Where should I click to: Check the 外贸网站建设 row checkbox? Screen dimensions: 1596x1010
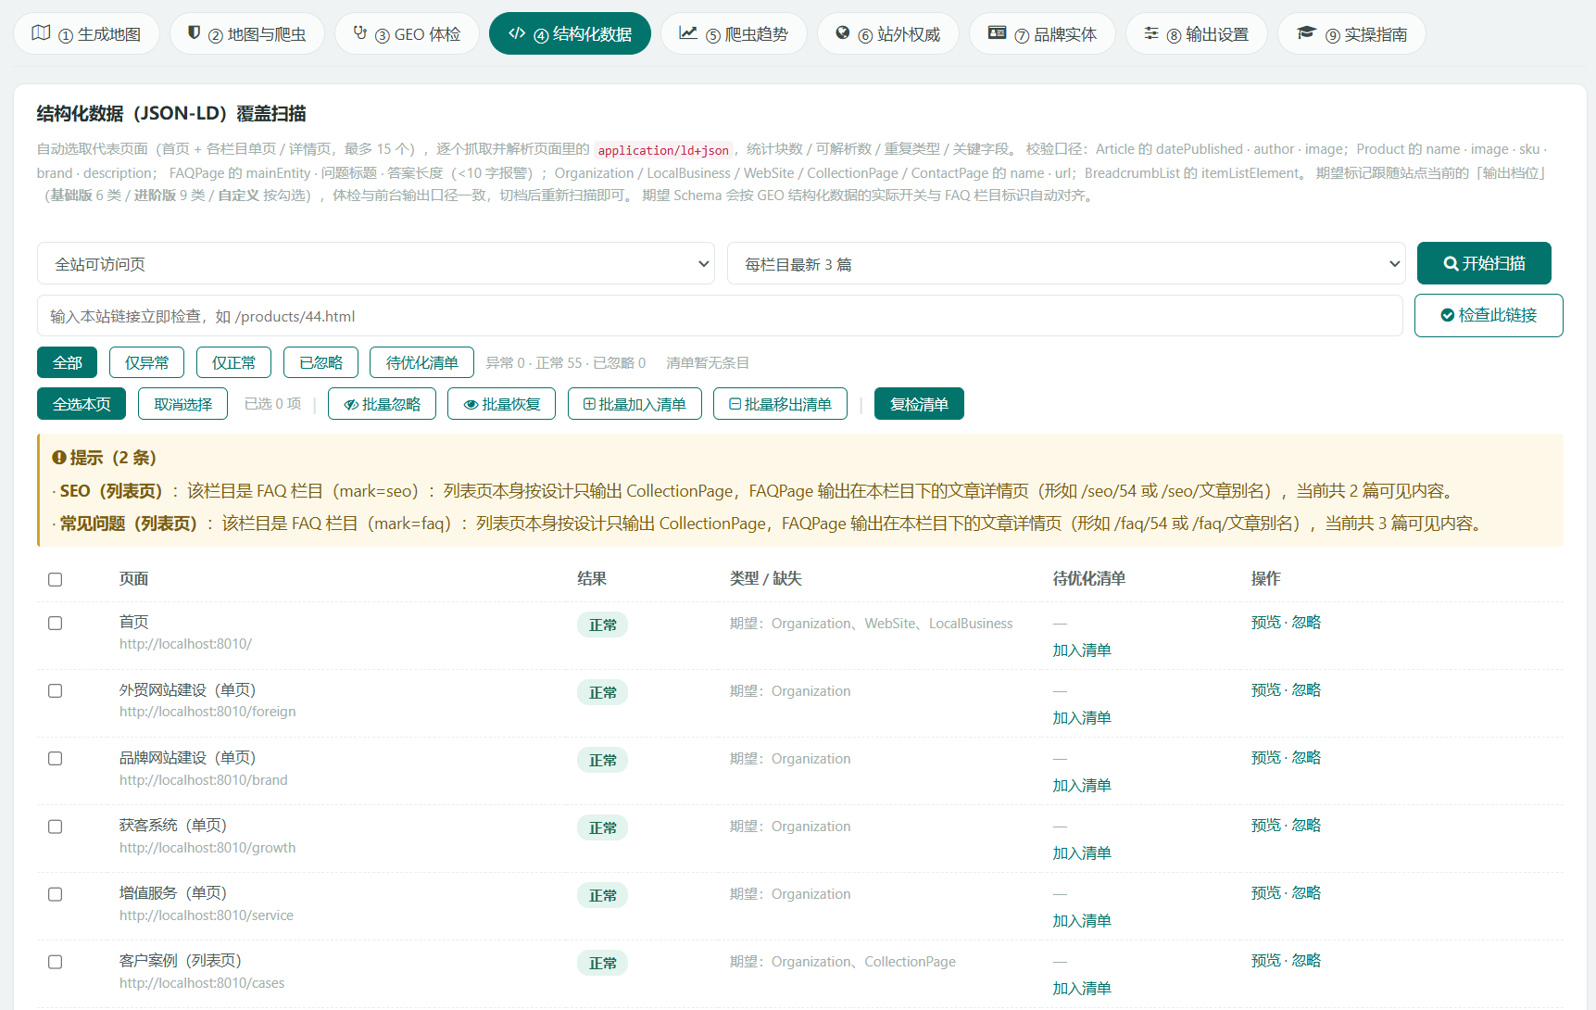[x=56, y=690]
